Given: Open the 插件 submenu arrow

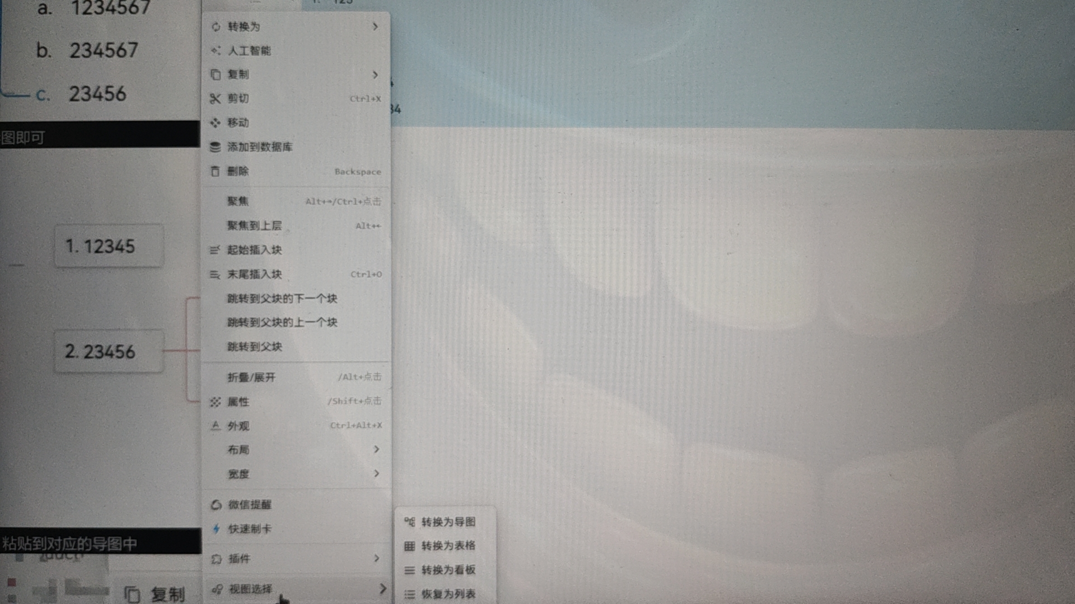Looking at the screenshot, I should coord(376,558).
